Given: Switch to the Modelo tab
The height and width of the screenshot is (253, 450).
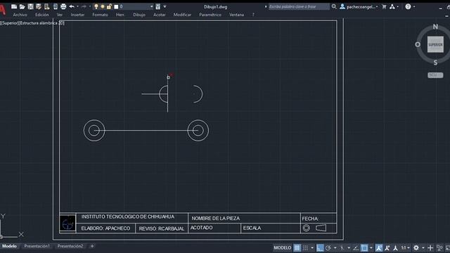Looking at the screenshot, I should pyautogui.click(x=9, y=246).
